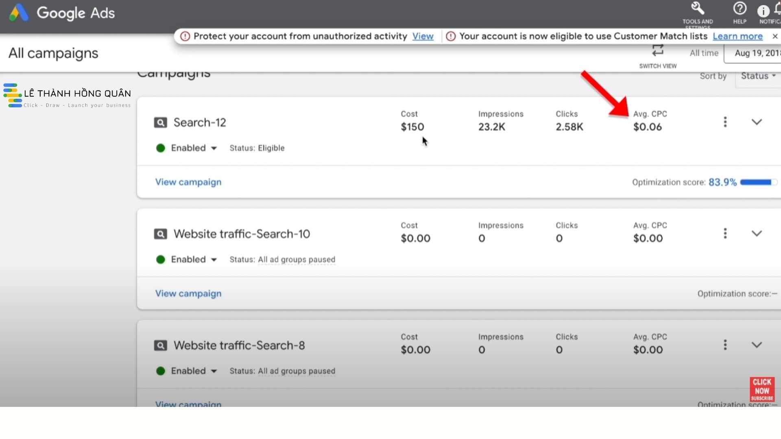
Task: Click the Search-12 campaign type icon
Action: click(x=160, y=122)
